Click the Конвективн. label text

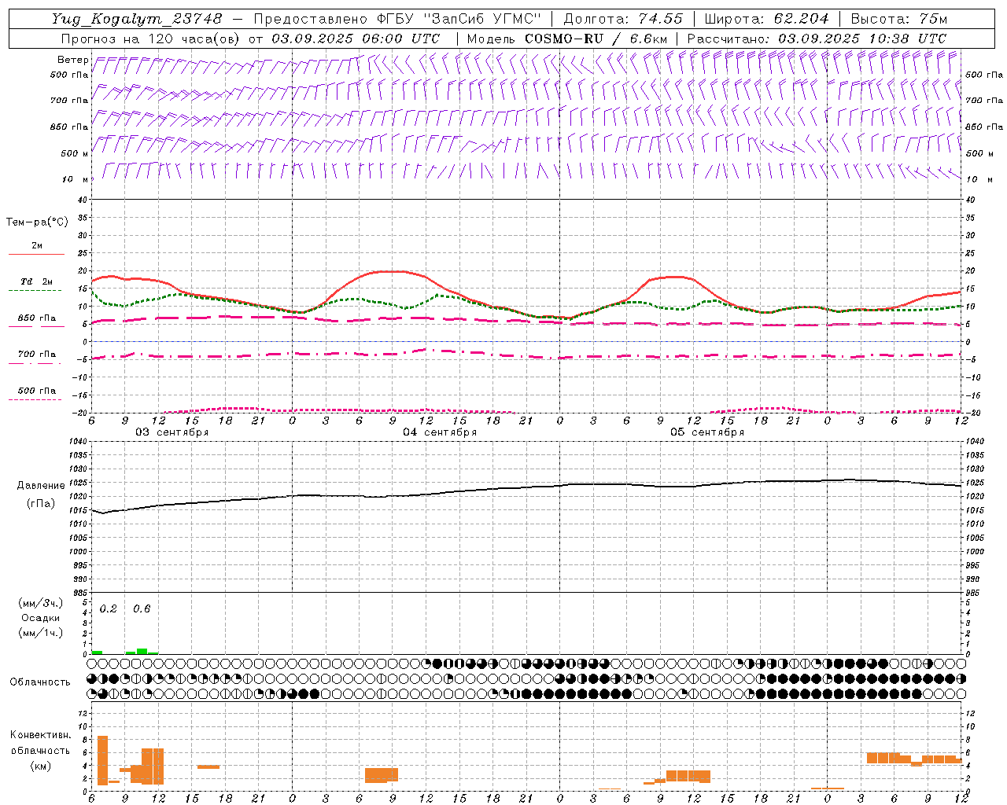(41, 735)
